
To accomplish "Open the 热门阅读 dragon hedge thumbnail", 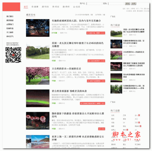I will (116, 33).
